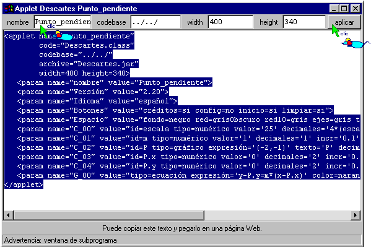Click the cyan mouse graphic beside aplicar

(x=354, y=43)
